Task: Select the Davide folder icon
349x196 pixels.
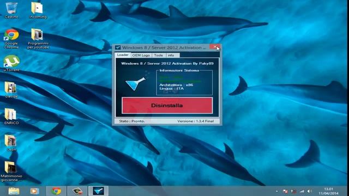Action: 11,90
